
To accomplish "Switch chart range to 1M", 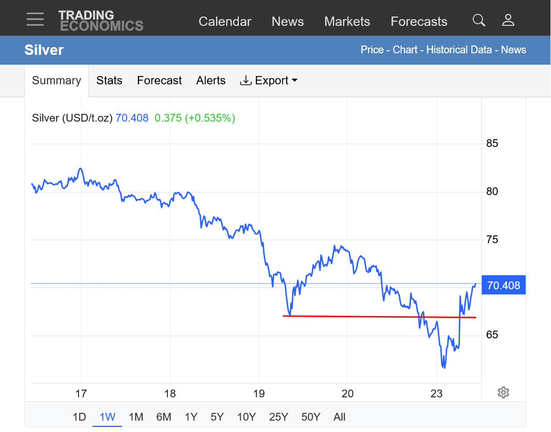I will [136, 417].
